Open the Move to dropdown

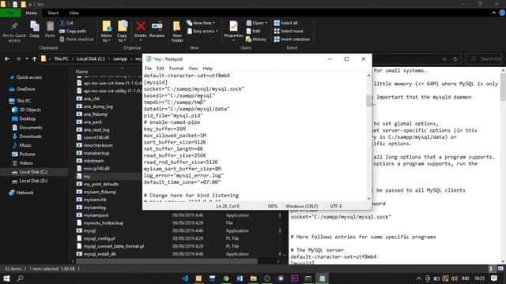click(106, 32)
